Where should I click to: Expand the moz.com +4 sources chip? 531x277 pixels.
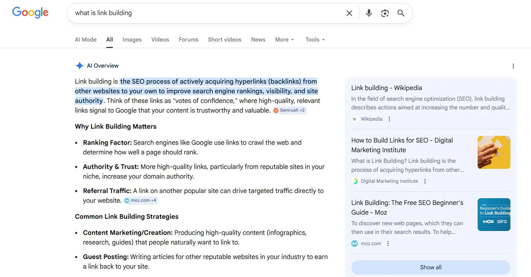tap(141, 200)
